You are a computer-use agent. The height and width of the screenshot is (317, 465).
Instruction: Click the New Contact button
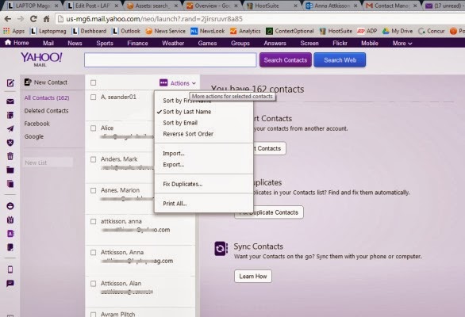pyautogui.click(x=46, y=82)
